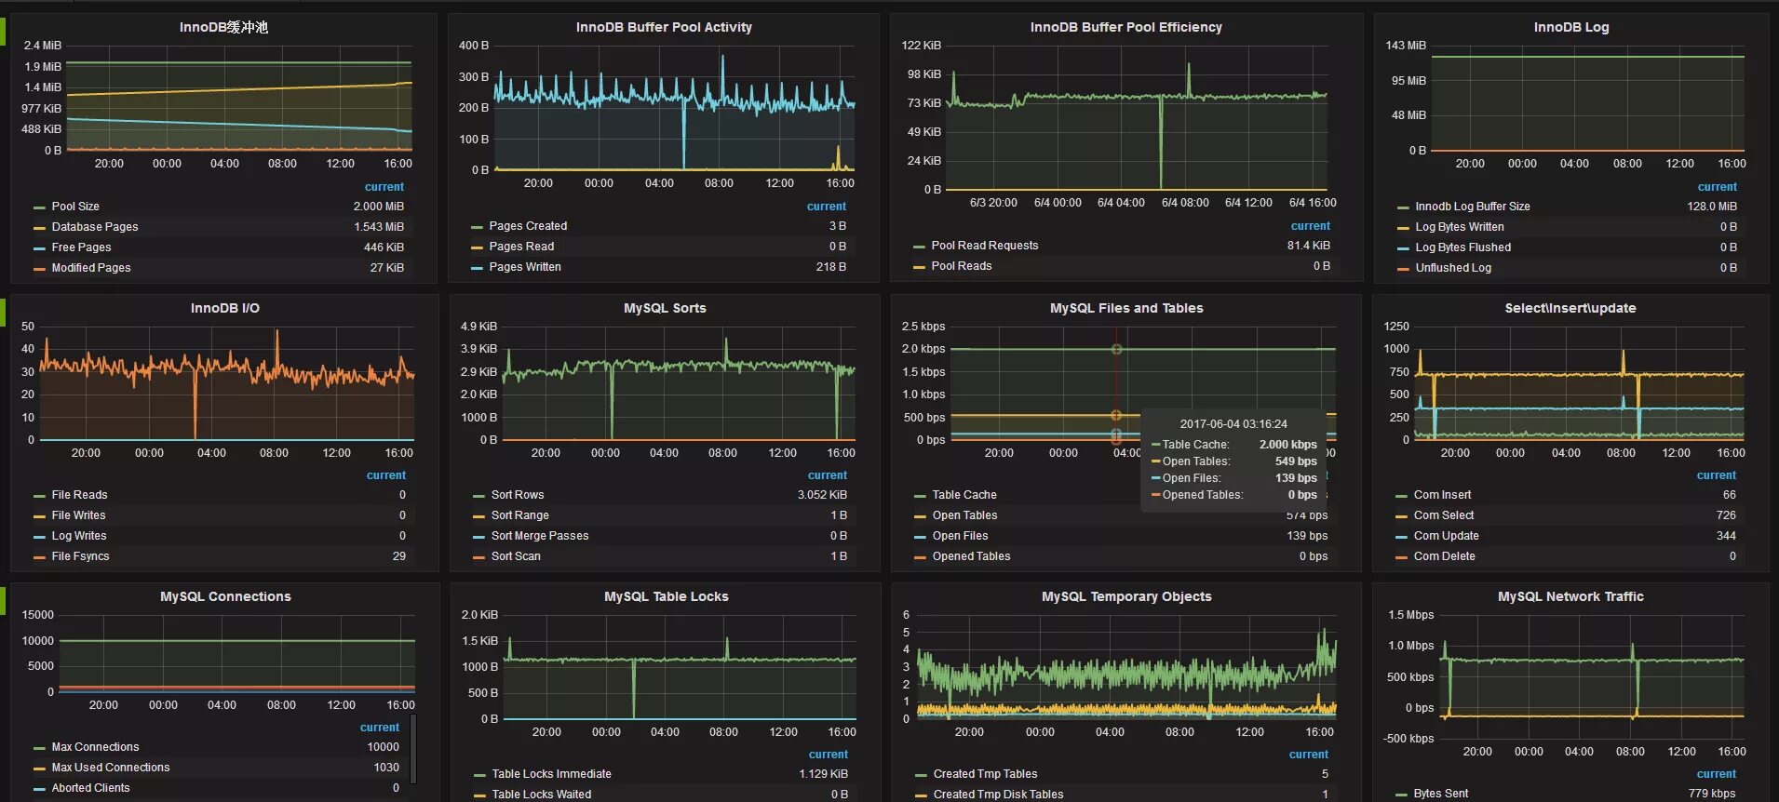
Task: Click the color marker beside Sort Rows
Action: pos(478,496)
